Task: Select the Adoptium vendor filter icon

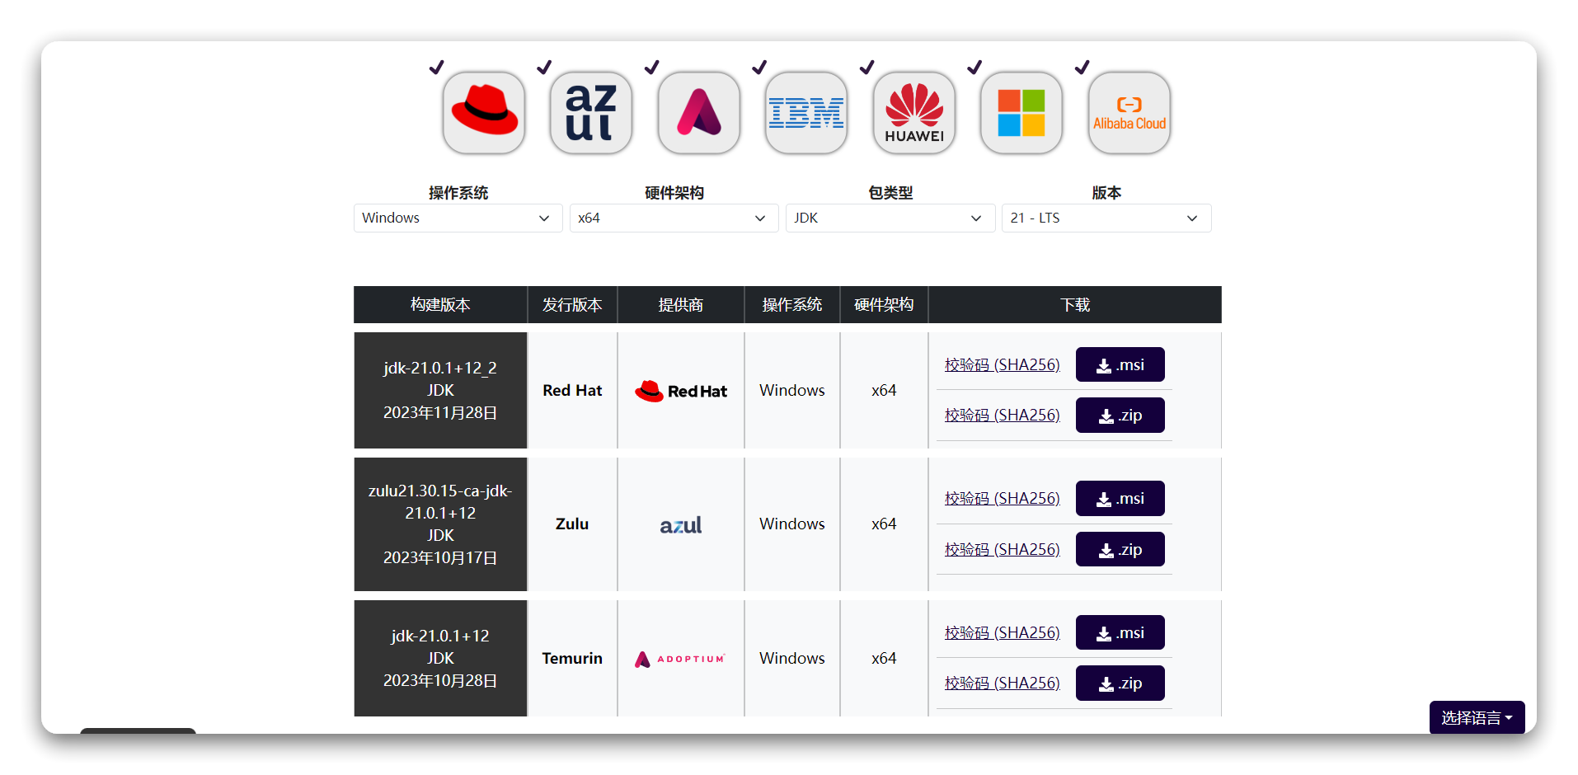Action: click(x=698, y=112)
